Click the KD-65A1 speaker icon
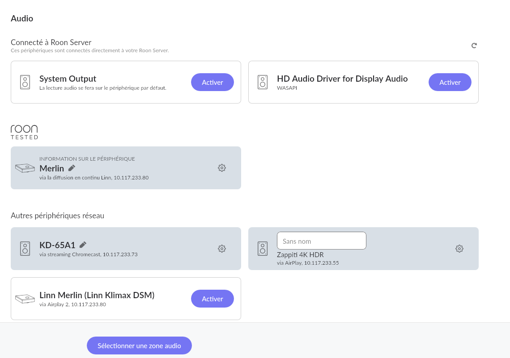Screen dimensions: 510x358 tap(25, 249)
